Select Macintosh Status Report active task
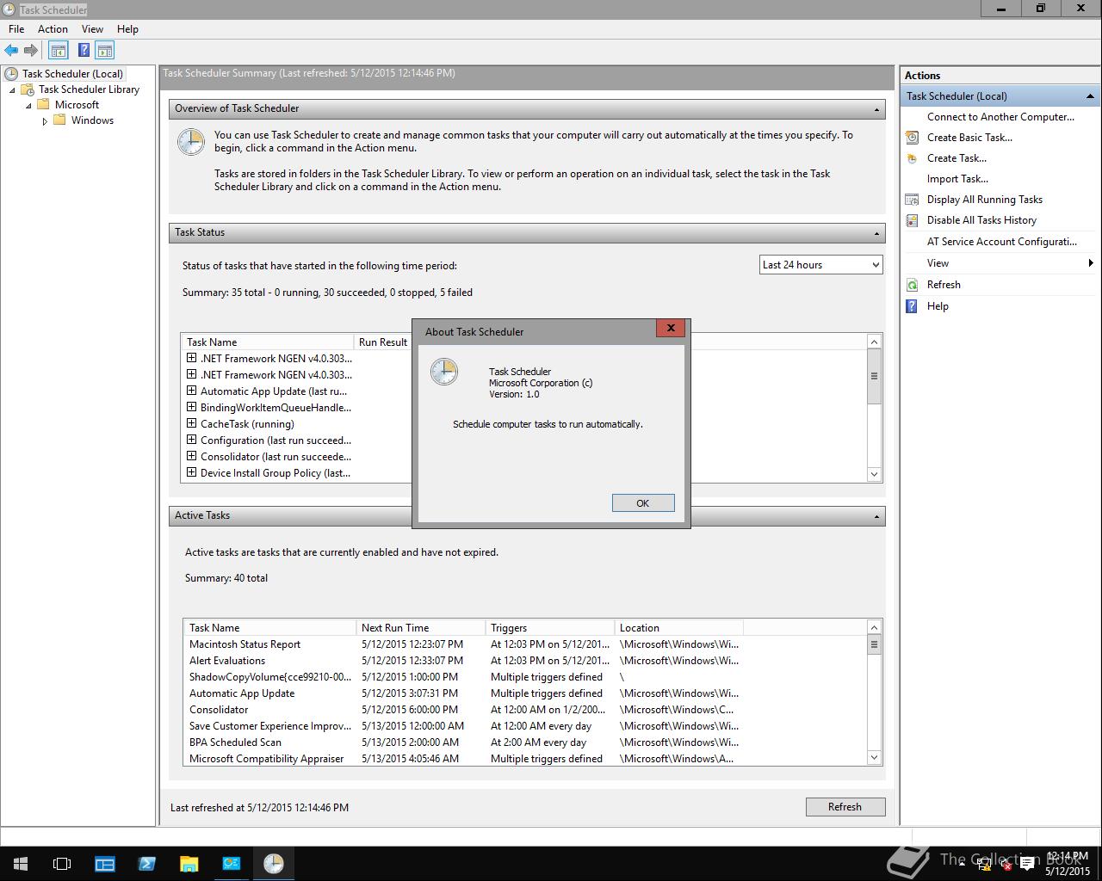Viewport: 1102px width, 881px height. coord(525,644)
